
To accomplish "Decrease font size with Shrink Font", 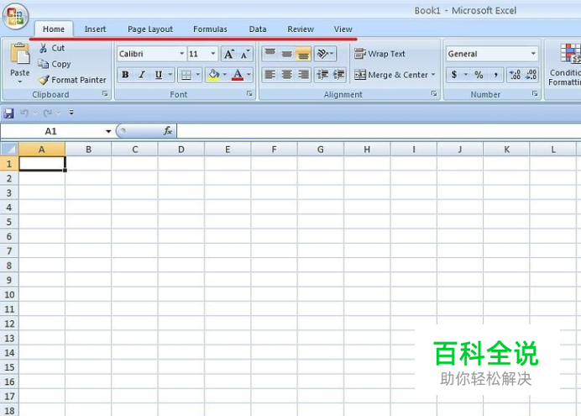I will point(245,54).
